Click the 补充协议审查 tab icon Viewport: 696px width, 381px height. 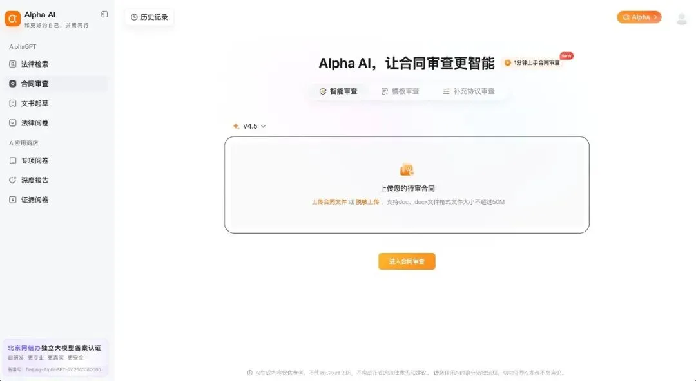[446, 91]
